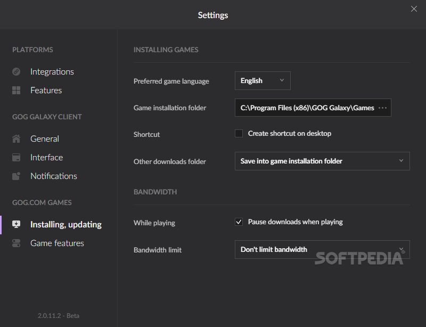
Task: Click the Pause downloads when playing label
Action: 296,222
